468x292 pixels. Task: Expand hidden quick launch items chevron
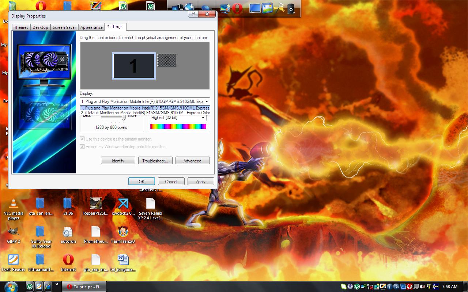(x=57, y=284)
